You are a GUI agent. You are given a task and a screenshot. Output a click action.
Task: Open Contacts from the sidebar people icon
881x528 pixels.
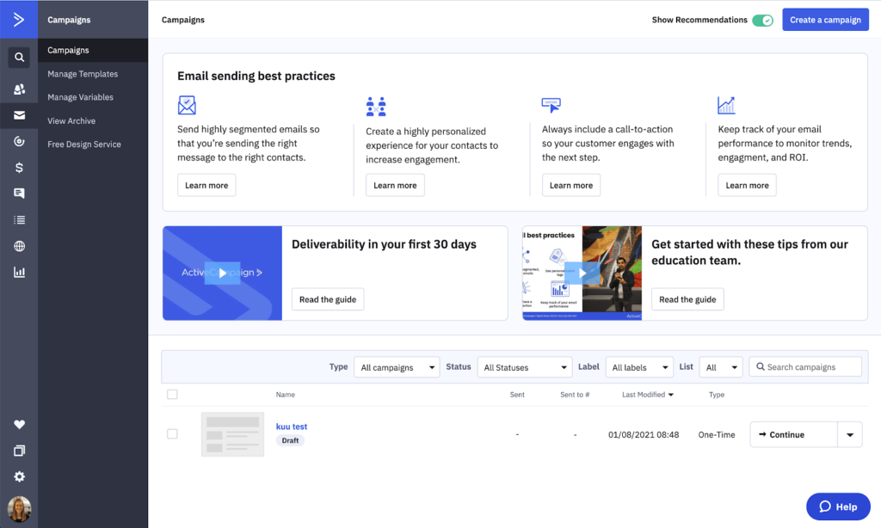point(19,89)
